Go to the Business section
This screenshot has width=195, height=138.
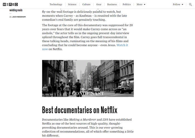(x=112, y=4)
